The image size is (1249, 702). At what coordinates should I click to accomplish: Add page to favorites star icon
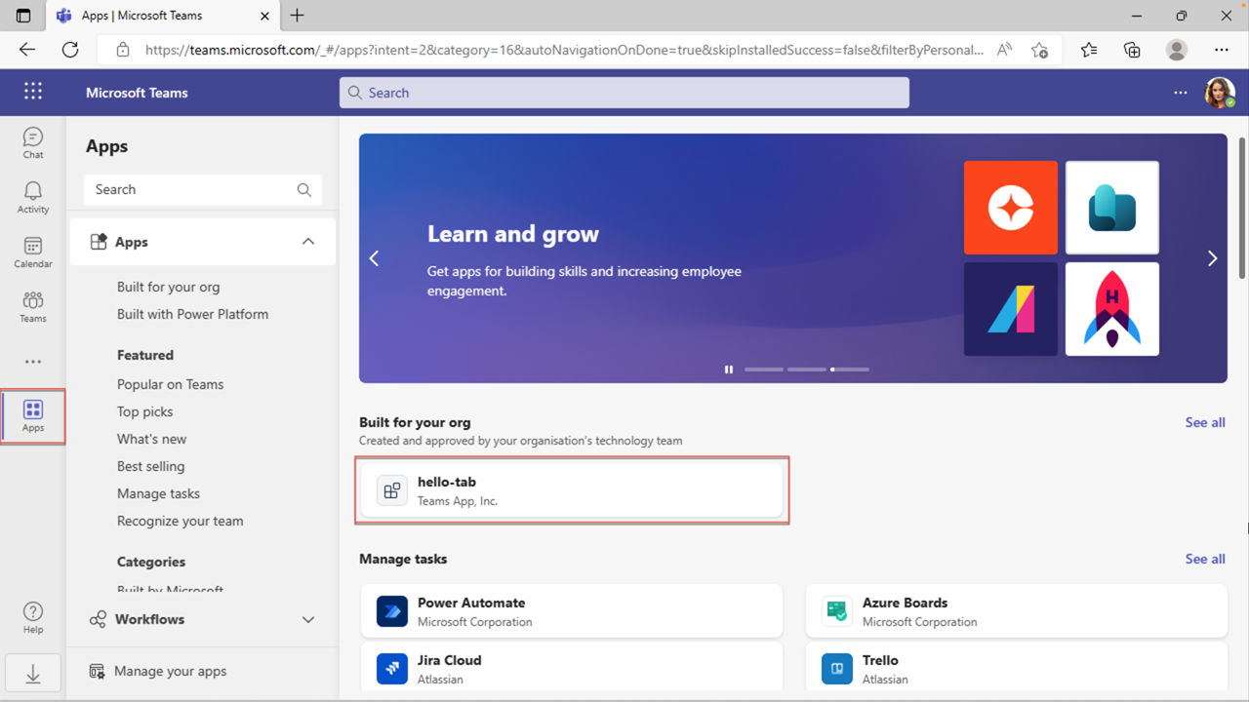pyautogui.click(x=1040, y=50)
